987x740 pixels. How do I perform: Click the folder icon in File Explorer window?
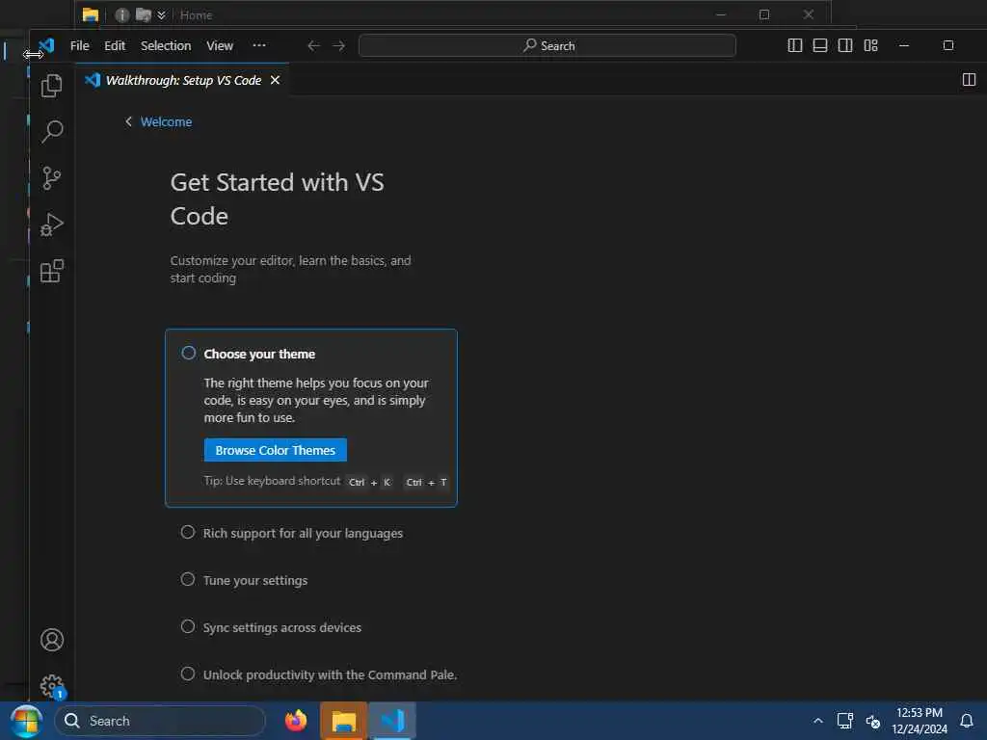point(91,14)
